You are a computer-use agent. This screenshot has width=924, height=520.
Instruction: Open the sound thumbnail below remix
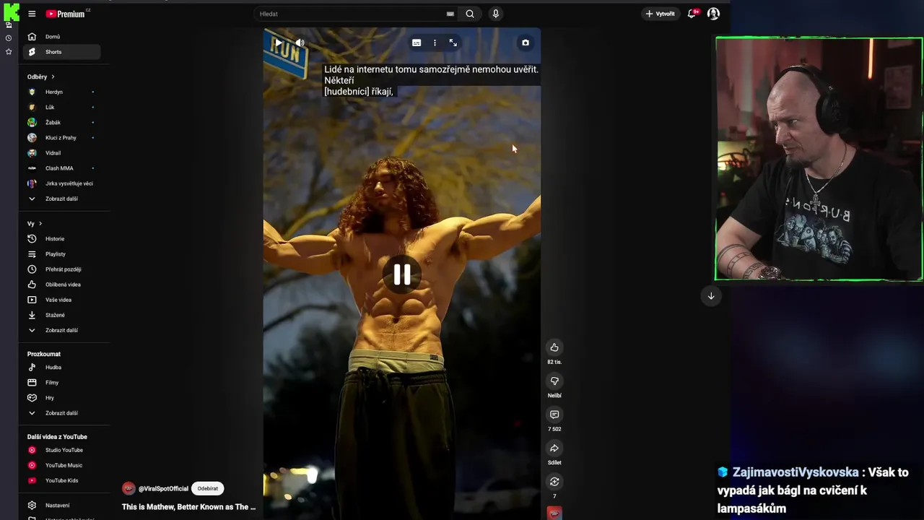tap(554, 513)
